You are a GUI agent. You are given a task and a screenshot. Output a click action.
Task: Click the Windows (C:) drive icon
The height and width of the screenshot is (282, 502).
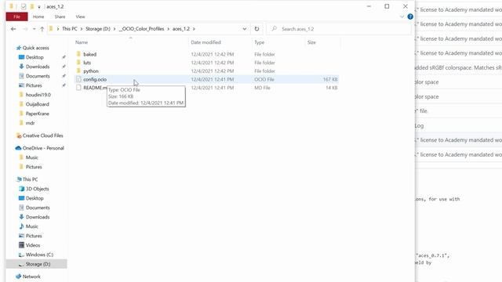[x=21, y=255]
